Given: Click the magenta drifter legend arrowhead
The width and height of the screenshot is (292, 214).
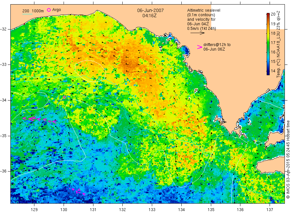Looking at the screenshot, I should [x=200, y=47].
